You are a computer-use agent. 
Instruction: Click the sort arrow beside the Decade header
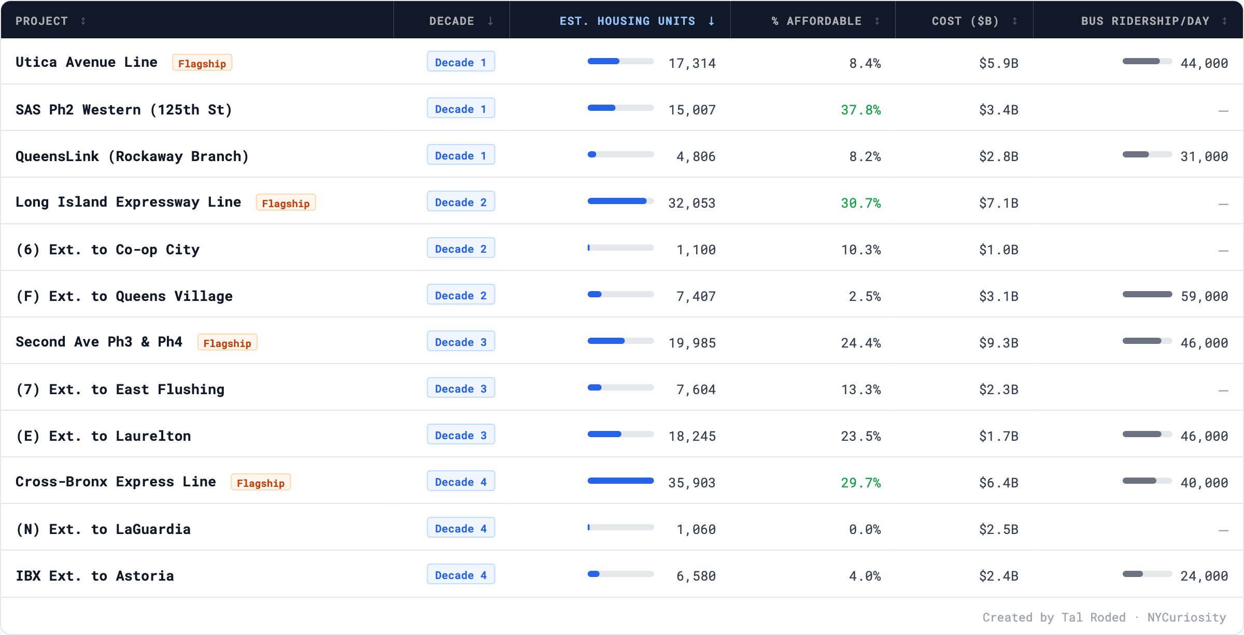[x=490, y=21]
